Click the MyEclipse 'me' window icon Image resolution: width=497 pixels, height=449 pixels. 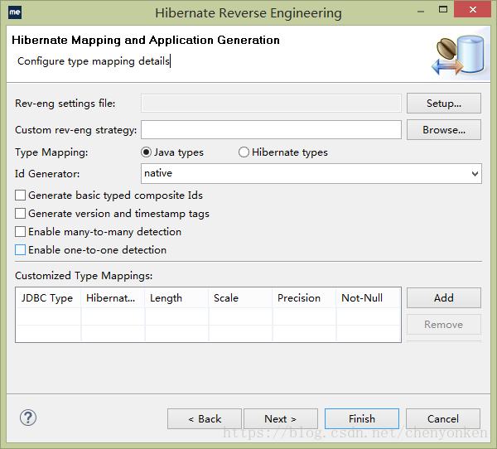tap(15, 12)
